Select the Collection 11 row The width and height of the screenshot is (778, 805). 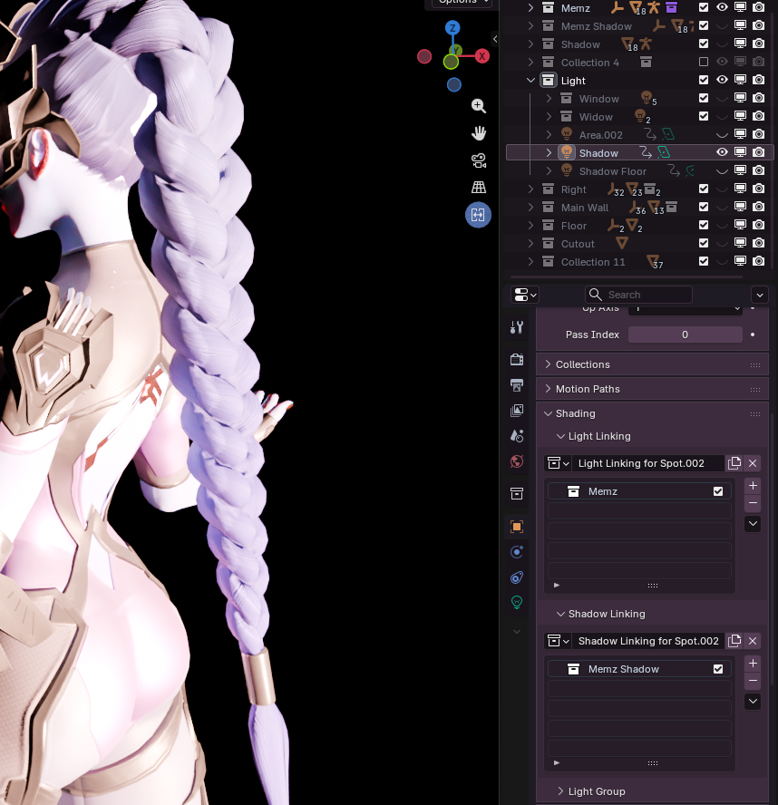coord(593,262)
